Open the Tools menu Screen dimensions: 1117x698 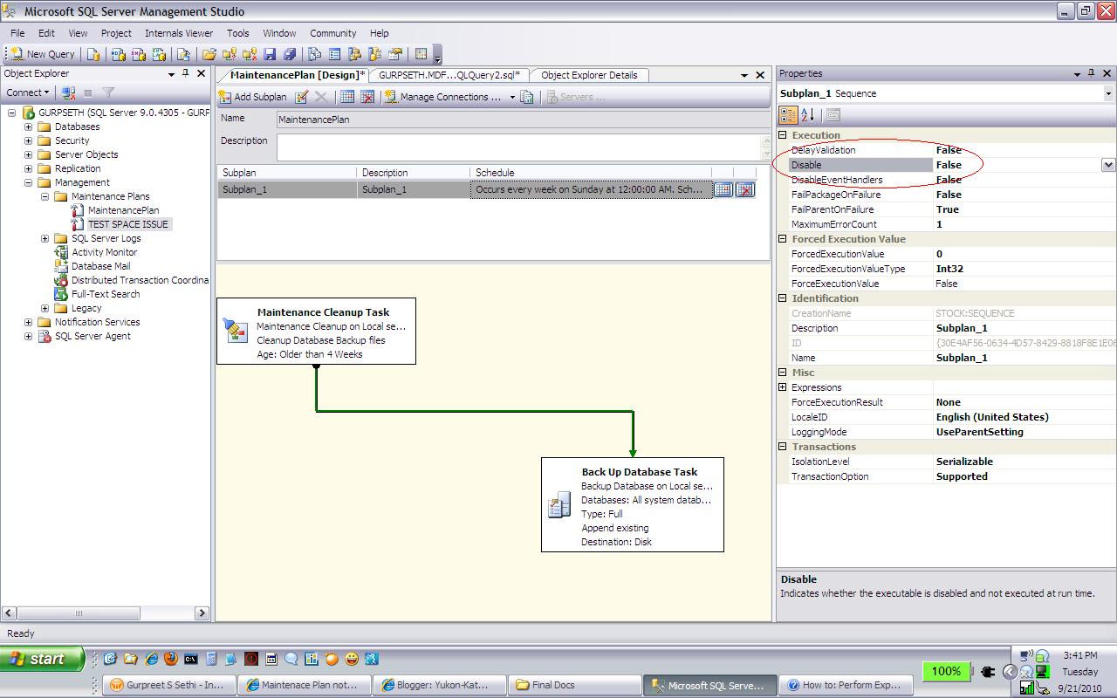tap(238, 33)
